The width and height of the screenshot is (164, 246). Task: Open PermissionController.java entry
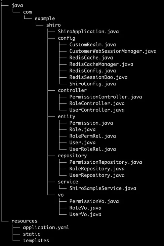(x=106, y=97)
